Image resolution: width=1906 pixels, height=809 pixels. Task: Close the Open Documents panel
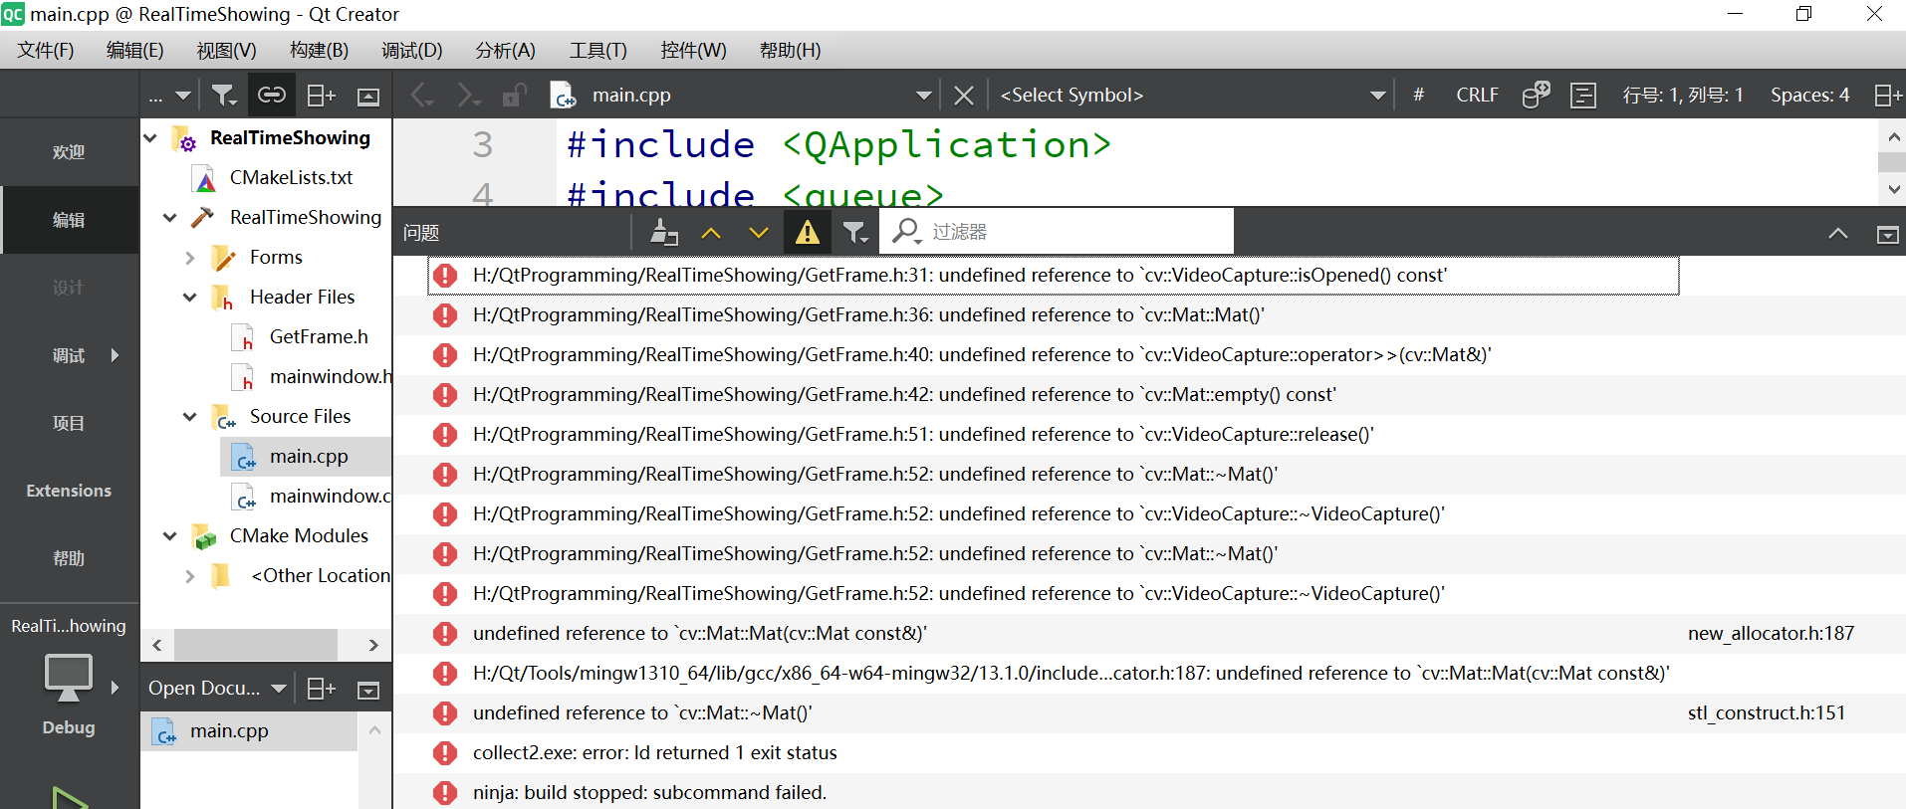pos(368,690)
